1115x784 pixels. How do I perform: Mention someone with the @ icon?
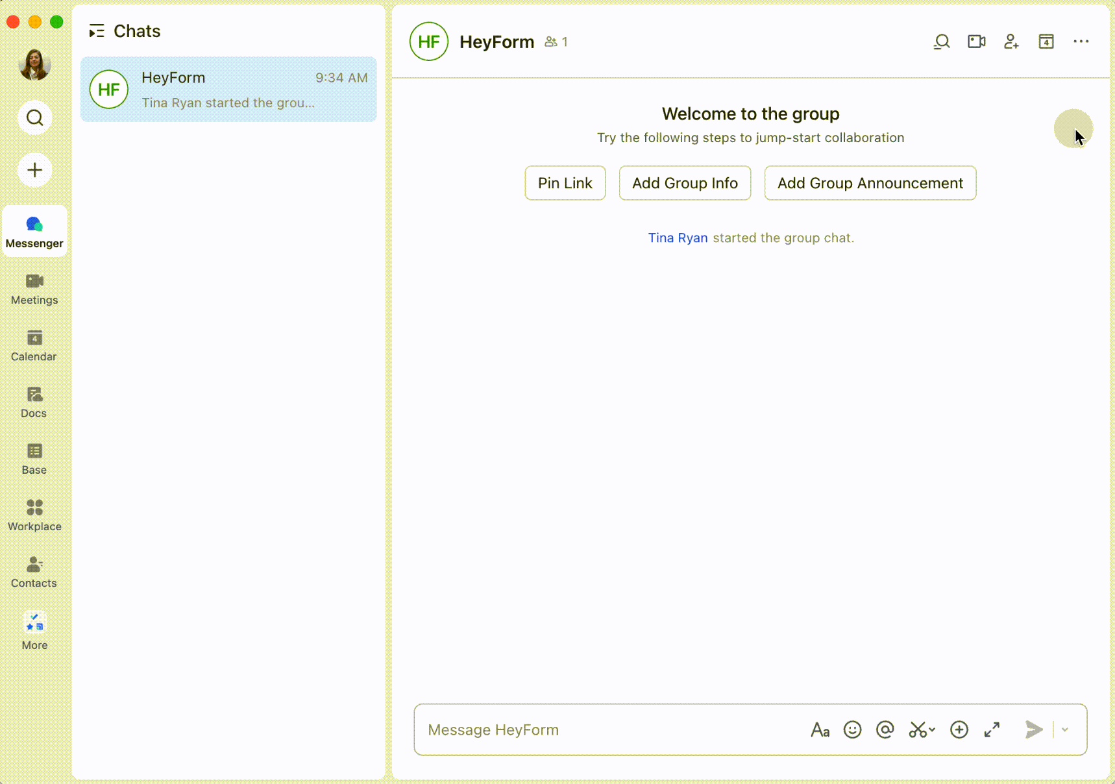coord(885,729)
